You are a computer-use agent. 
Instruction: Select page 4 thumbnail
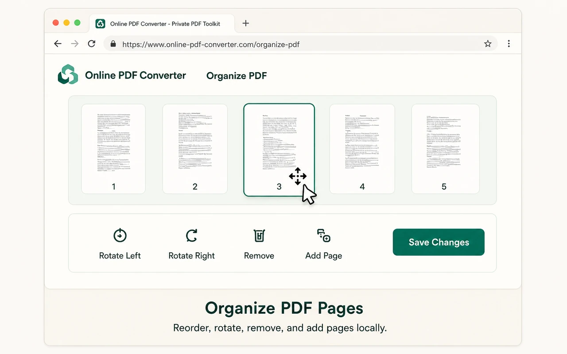coord(362,149)
